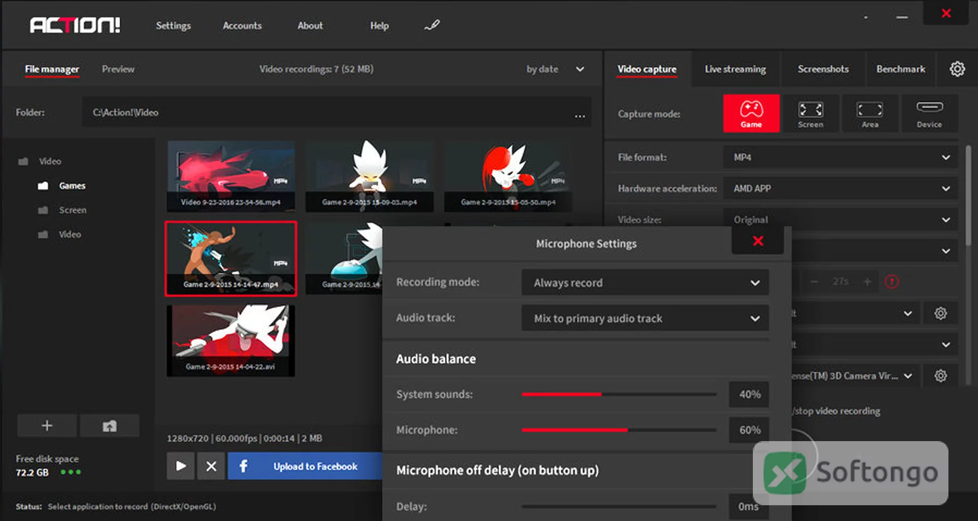This screenshot has width=978, height=521.
Task: Expand the File format MP4 dropdown
Action: [840, 157]
